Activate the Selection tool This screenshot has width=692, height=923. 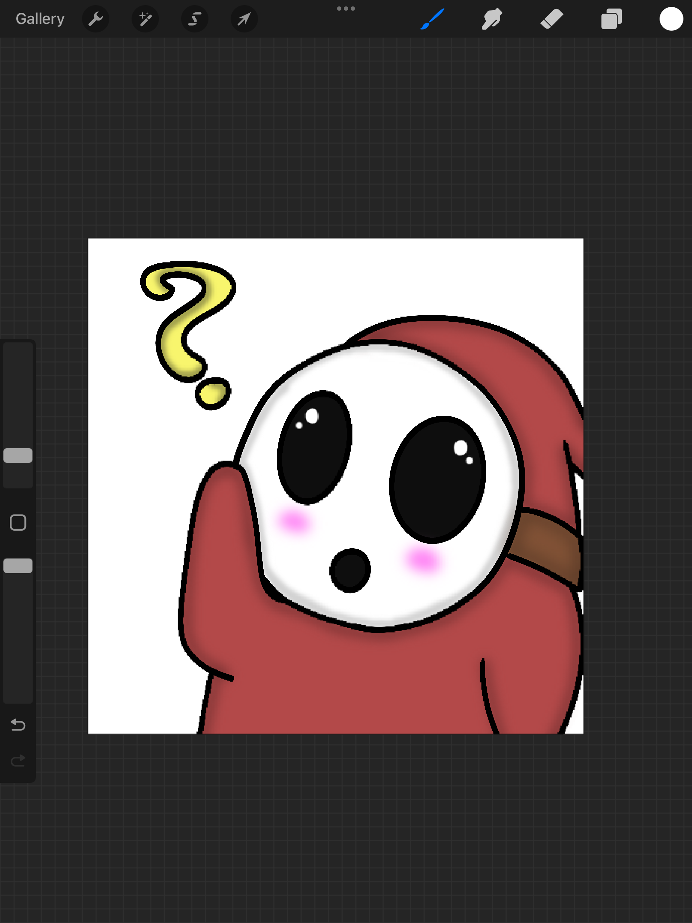pyautogui.click(x=195, y=19)
